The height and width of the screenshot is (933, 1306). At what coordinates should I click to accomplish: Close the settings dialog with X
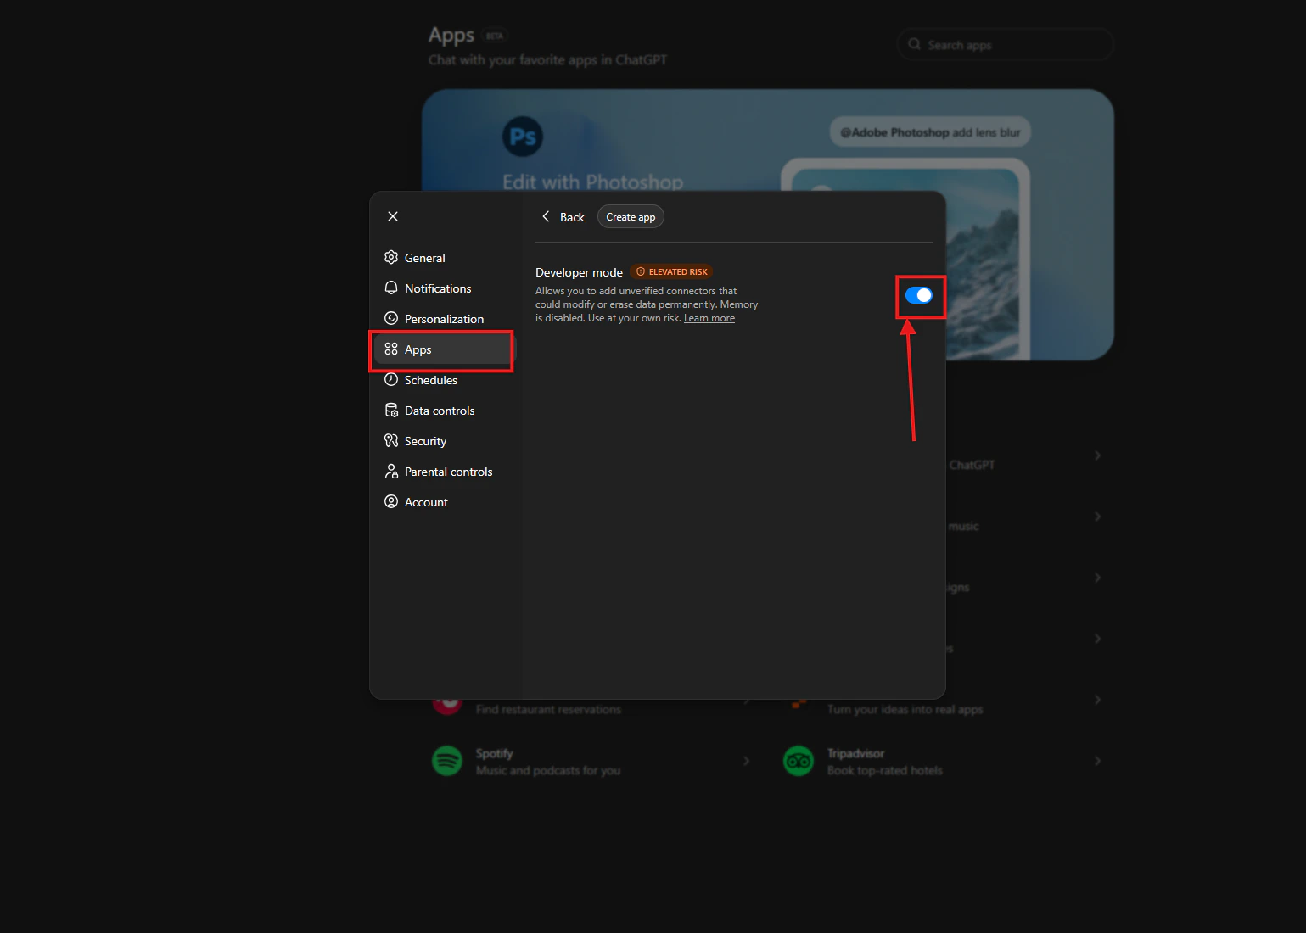tap(392, 216)
